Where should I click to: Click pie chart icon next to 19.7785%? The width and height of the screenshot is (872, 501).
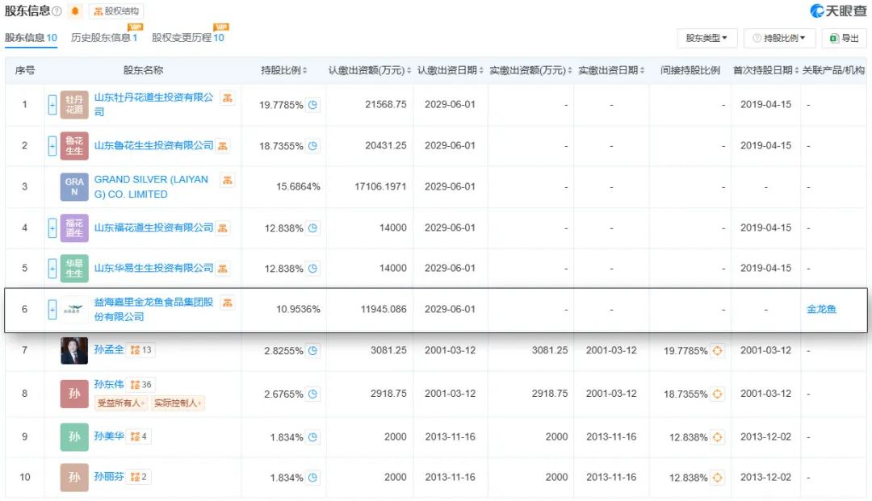tap(313, 104)
